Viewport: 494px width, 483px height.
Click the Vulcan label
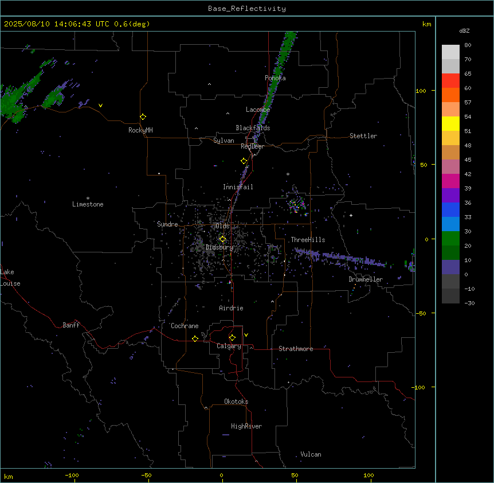[311, 454]
